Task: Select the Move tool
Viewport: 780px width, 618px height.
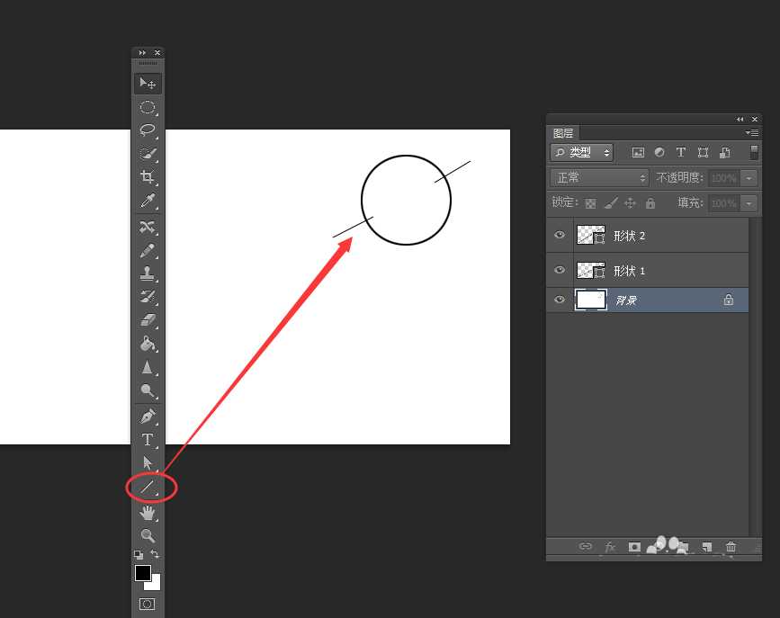Action: [x=148, y=84]
